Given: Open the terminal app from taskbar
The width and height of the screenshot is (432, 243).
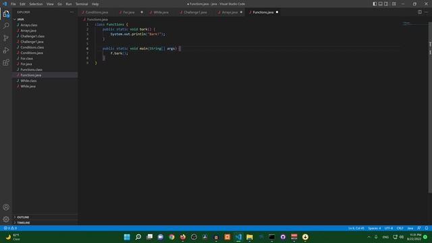Looking at the screenshot, I should 272,237.
